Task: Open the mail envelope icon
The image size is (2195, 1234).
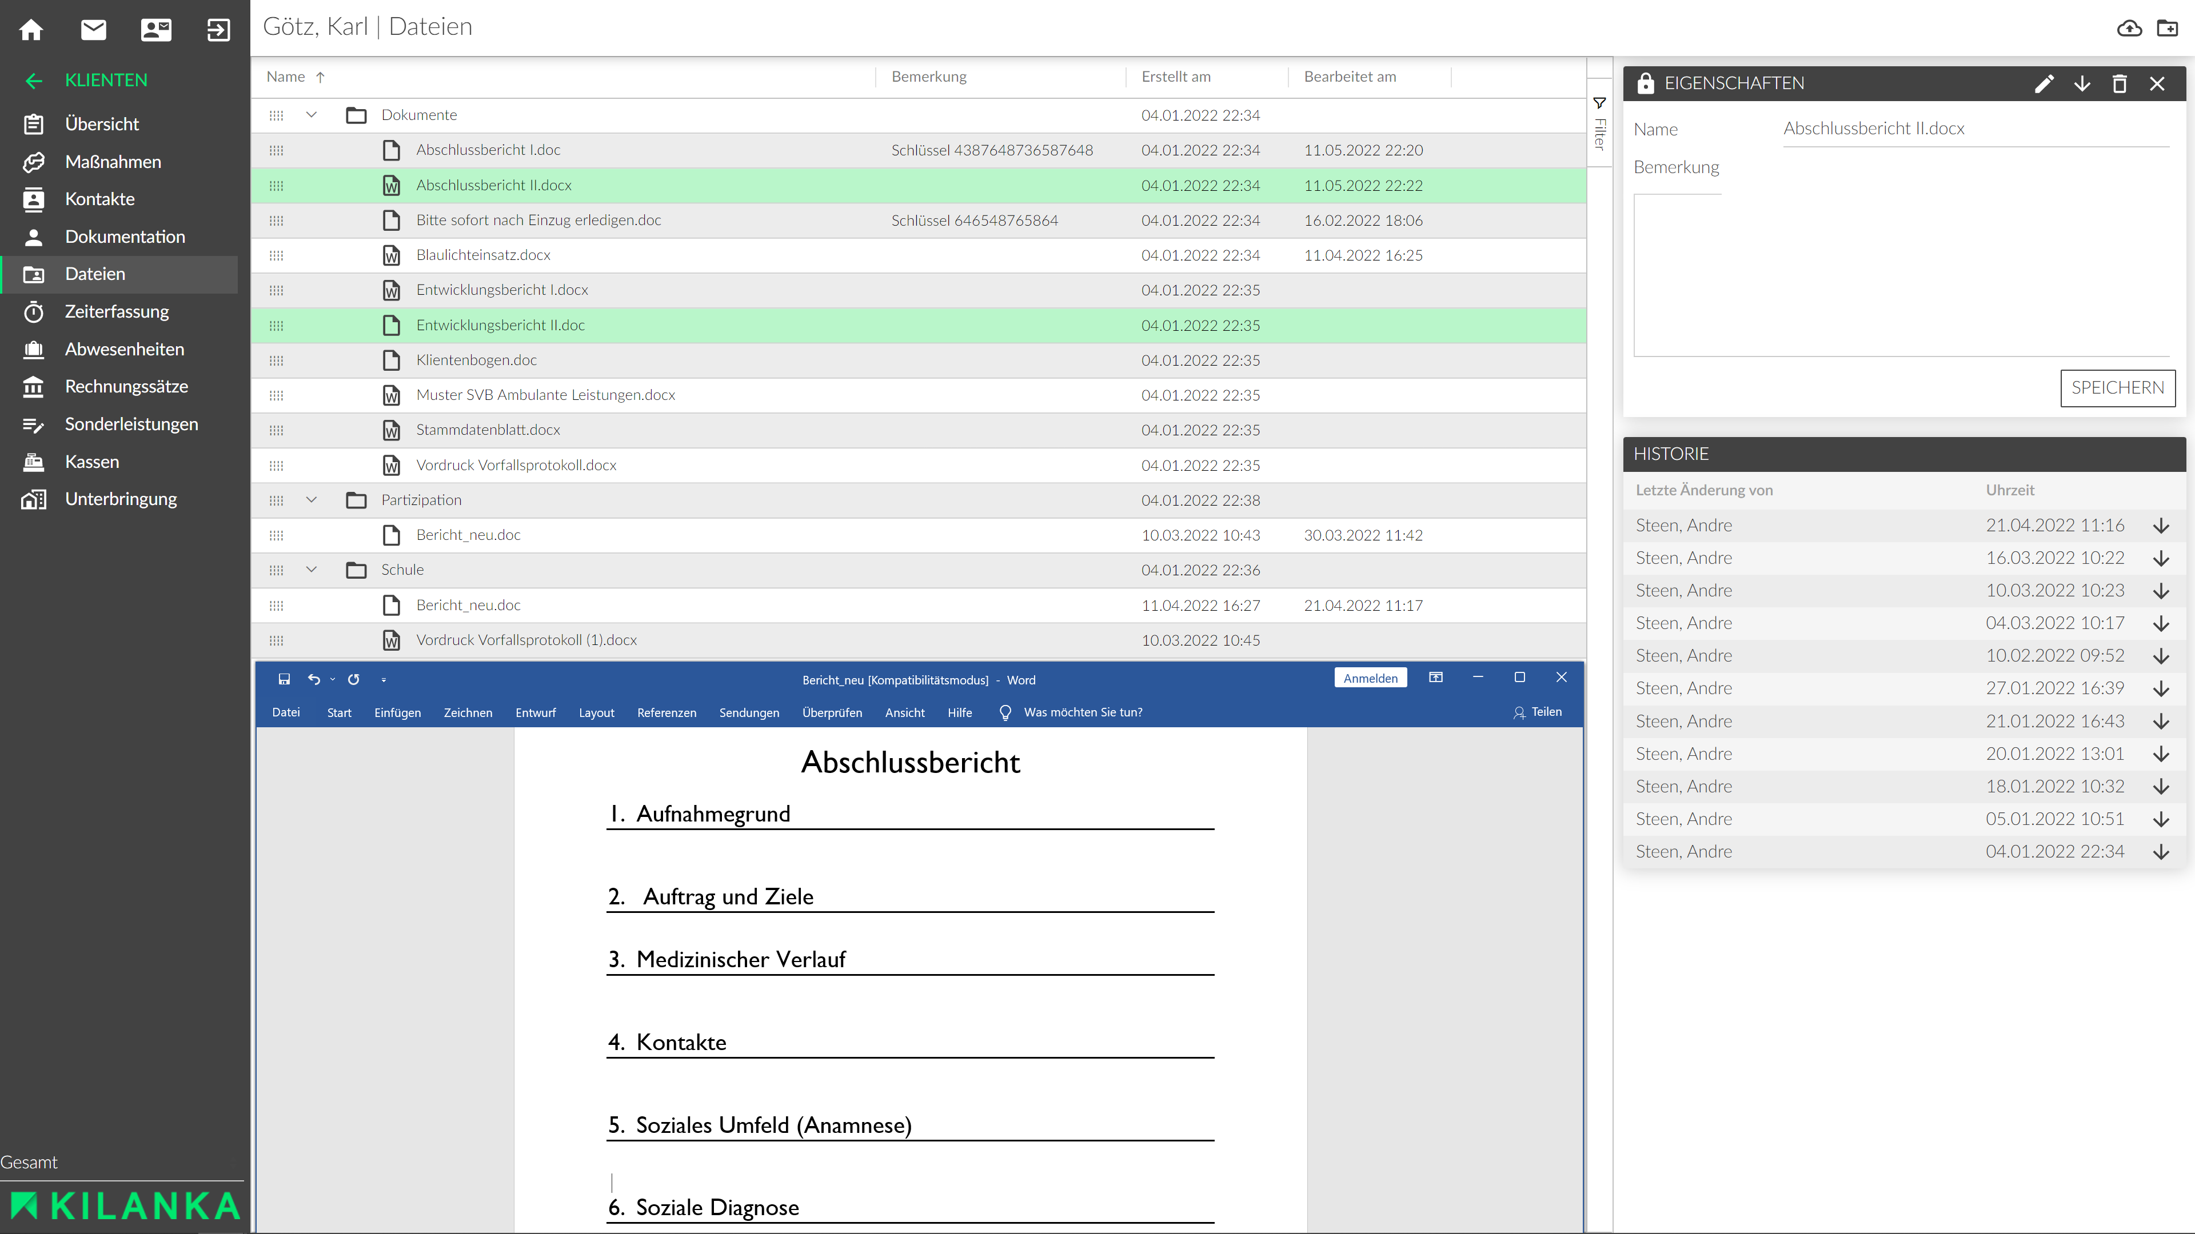Action: click(94, 30)
